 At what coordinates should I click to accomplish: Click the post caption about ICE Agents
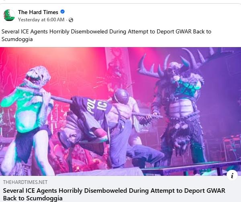(106, 35)
